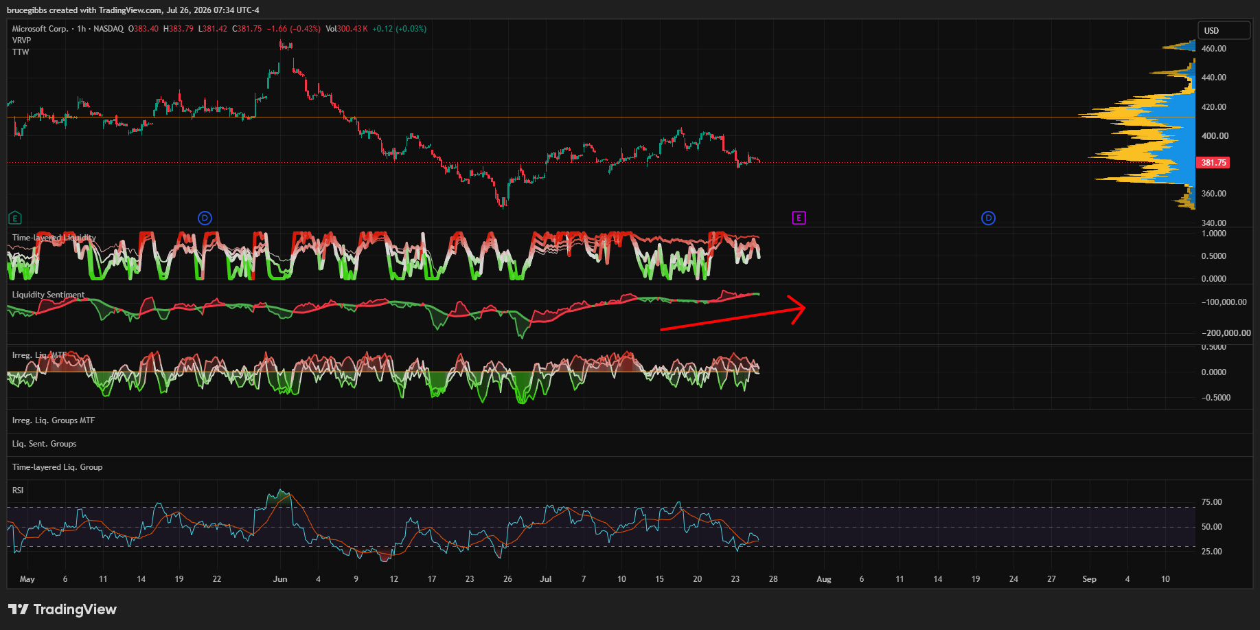Image resolution: width=1260 pixels, height=630 pixels.
Task: Click the volume profile histogram
Action: pyautogui.click(x=1148, y=125)
